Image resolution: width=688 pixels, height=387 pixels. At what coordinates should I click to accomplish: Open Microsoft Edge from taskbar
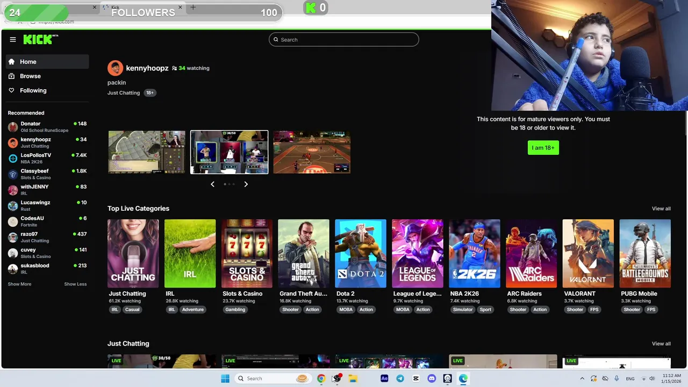click(x=463, y=378)
